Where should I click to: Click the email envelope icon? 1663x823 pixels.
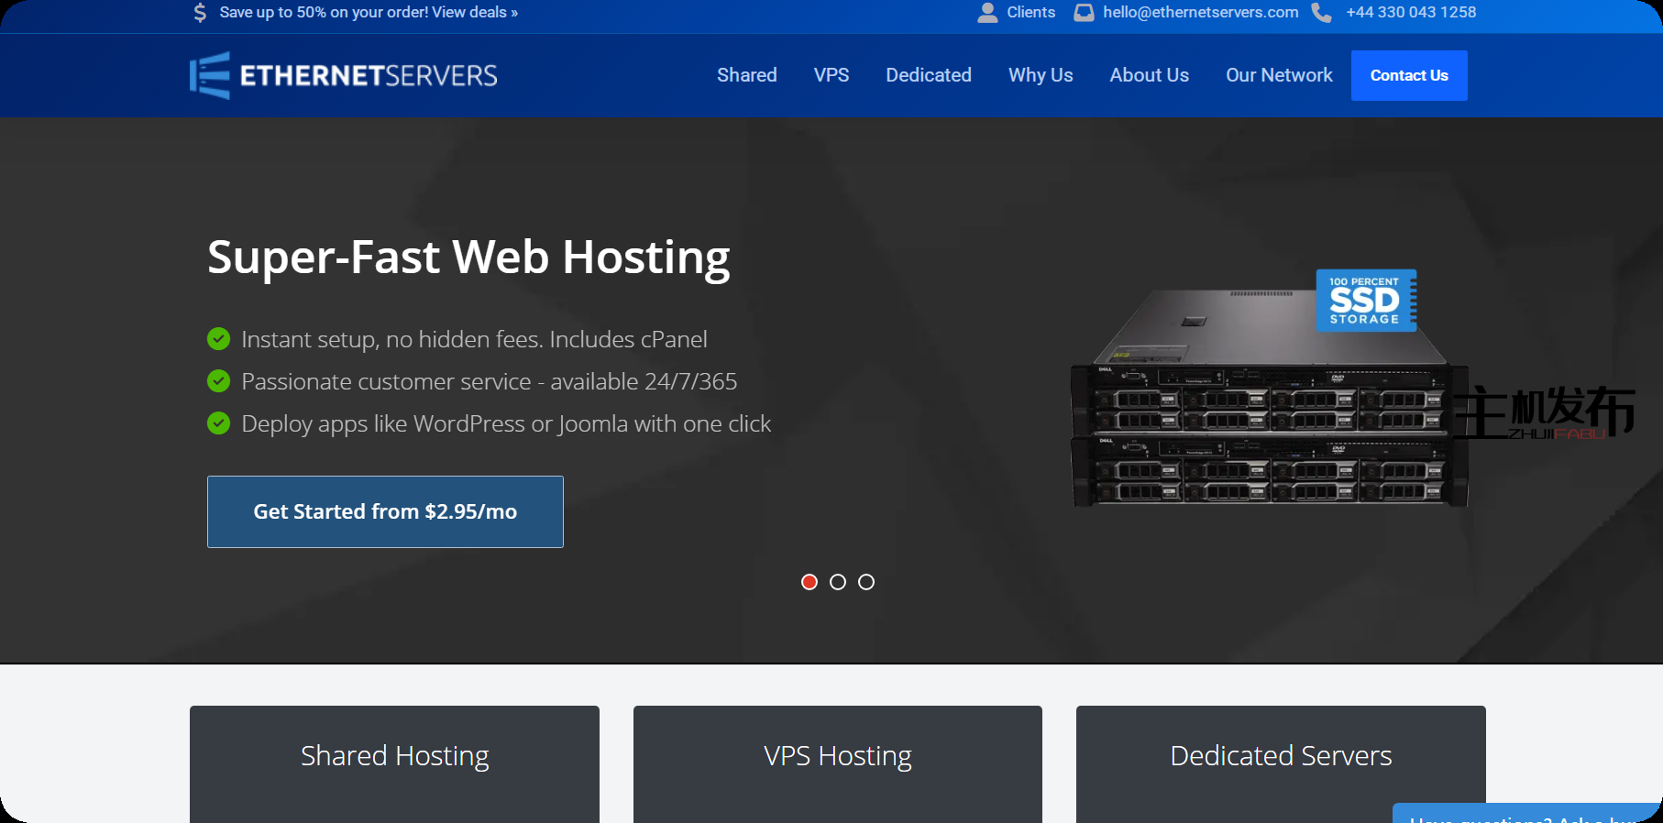coord(1084,13)
